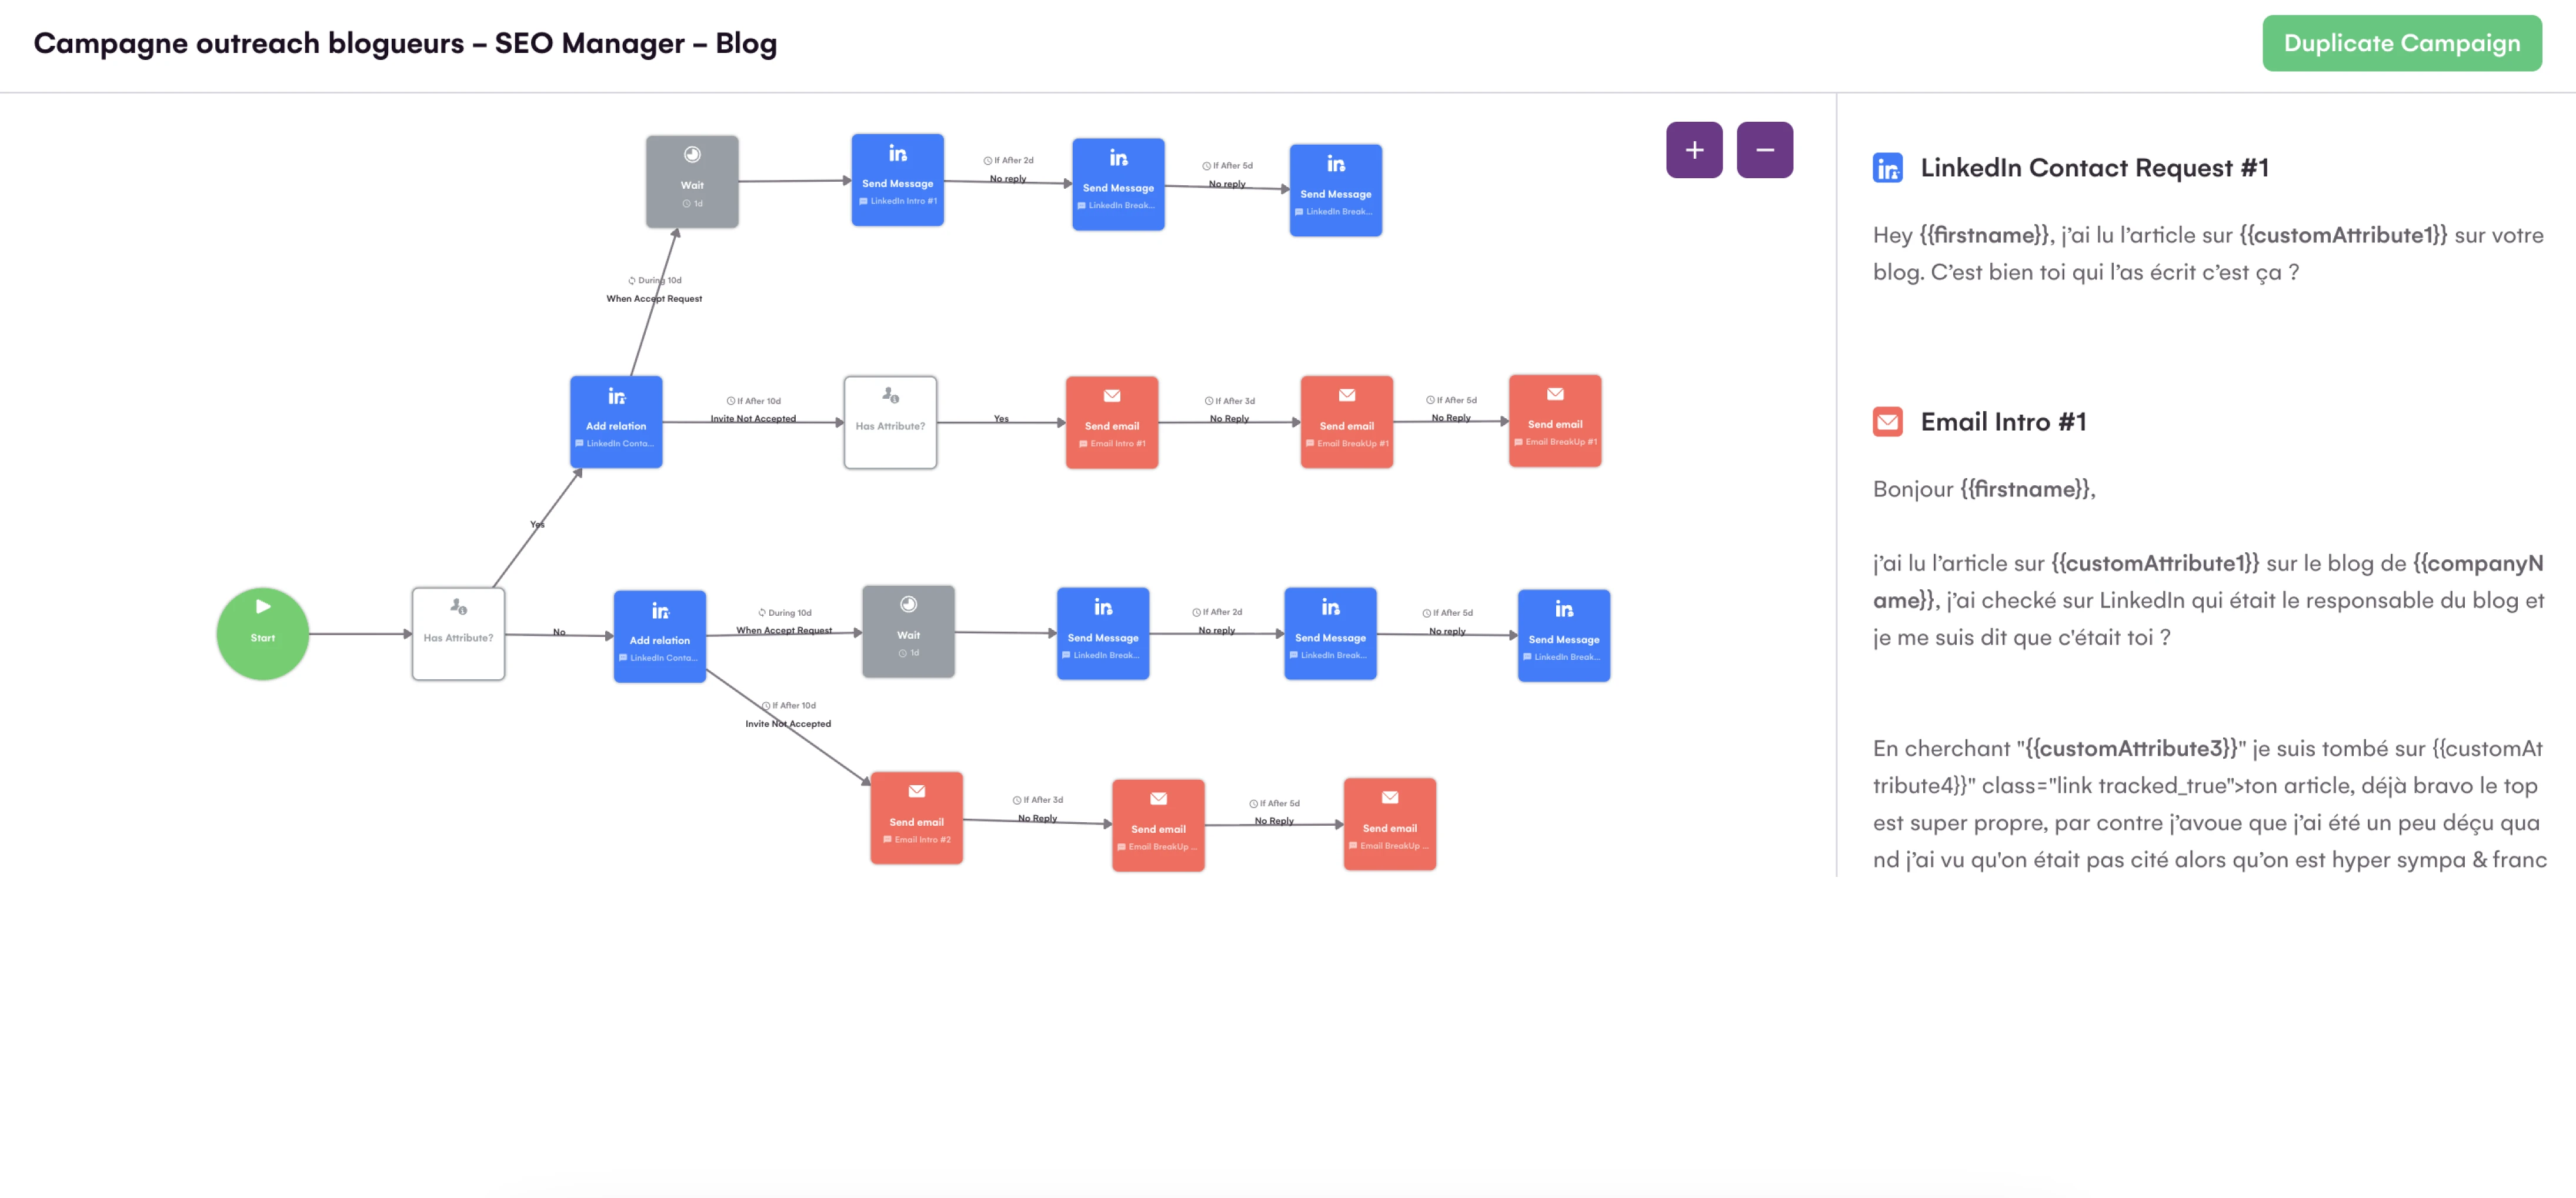Click the purple zoom in plus button
The image size is (2576, 1198).
coord(1693,150)
